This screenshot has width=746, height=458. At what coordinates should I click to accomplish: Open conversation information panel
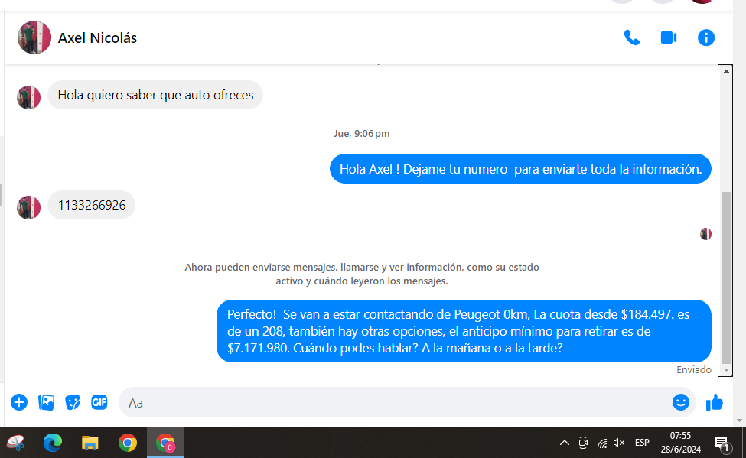(706, 37)
